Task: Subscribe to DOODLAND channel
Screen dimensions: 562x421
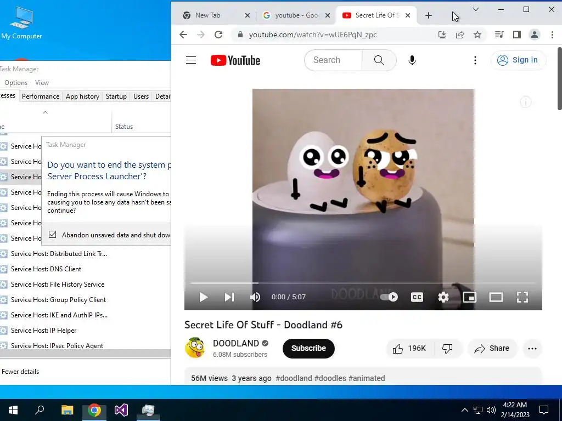Action: pyautogui.click(x=308, y=348)
